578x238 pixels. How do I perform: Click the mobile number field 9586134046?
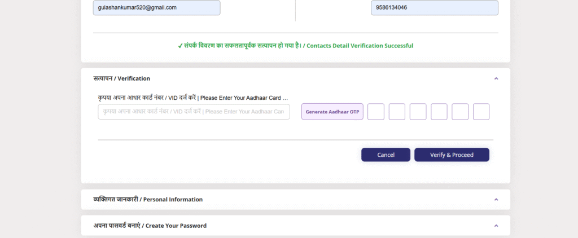[434, 8]
